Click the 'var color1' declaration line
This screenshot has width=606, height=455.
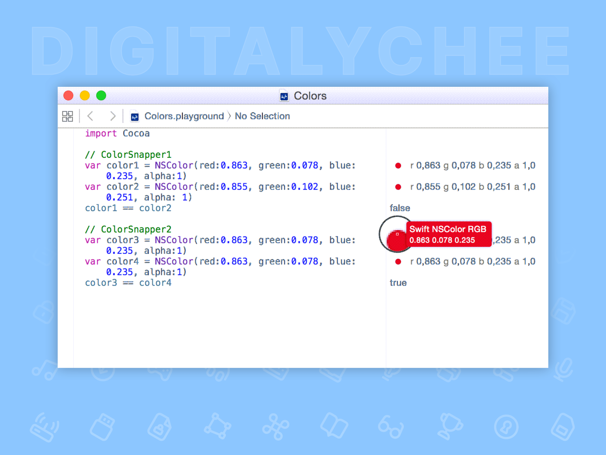click(220, 165)
